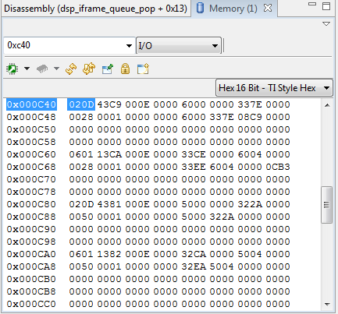
Task: Click the vertical scrollbar thumb
Action: [327, 205]
